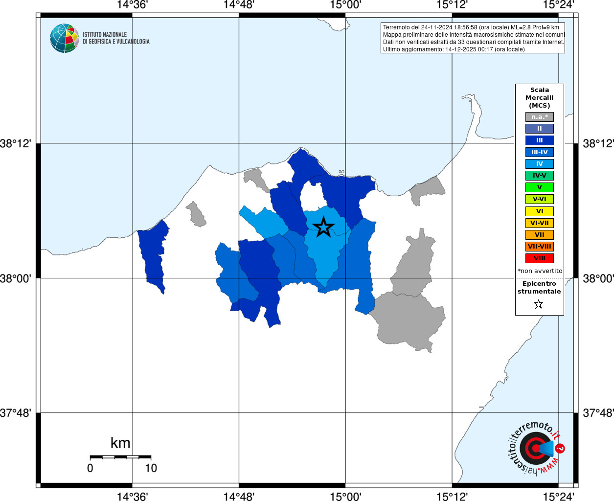Click the orange VII legend swatch
Viewport: 614px width, 501px height.
point(540,235)
